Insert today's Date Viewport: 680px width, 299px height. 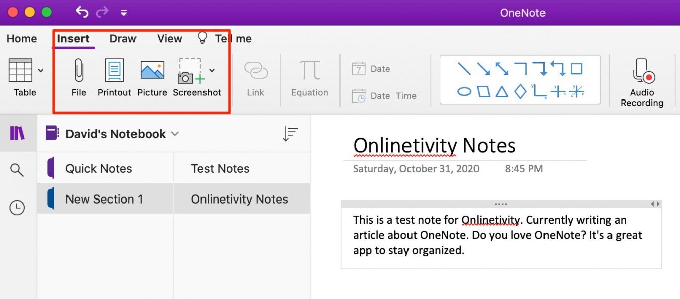click(x=377, y=68)
